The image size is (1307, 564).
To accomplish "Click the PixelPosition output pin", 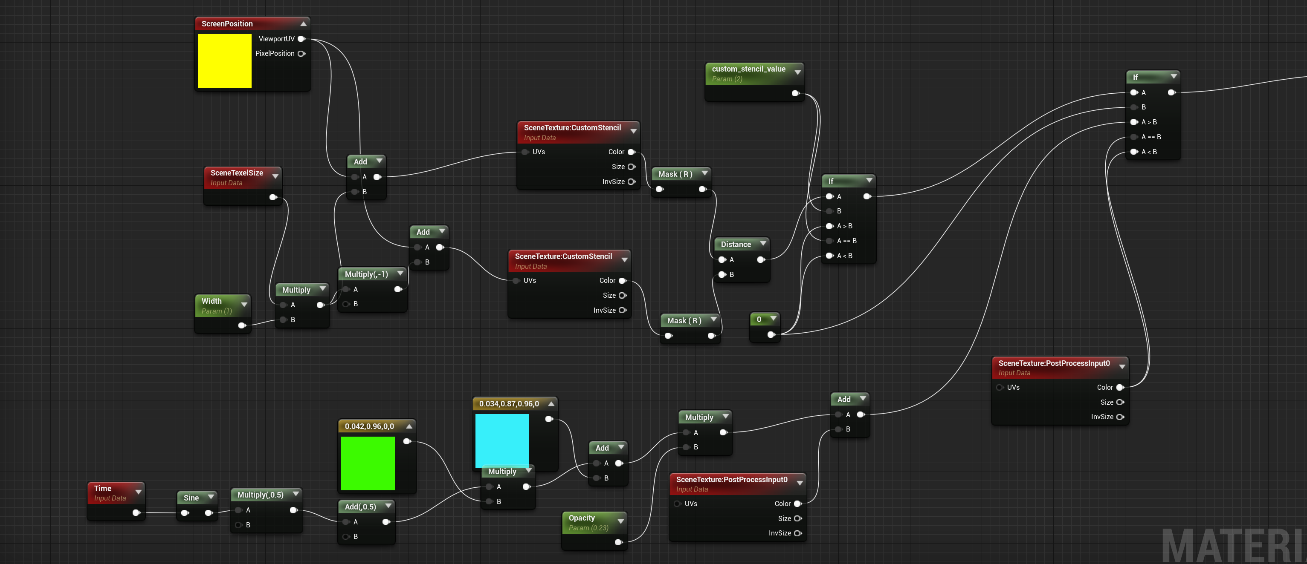I will 301,54.
